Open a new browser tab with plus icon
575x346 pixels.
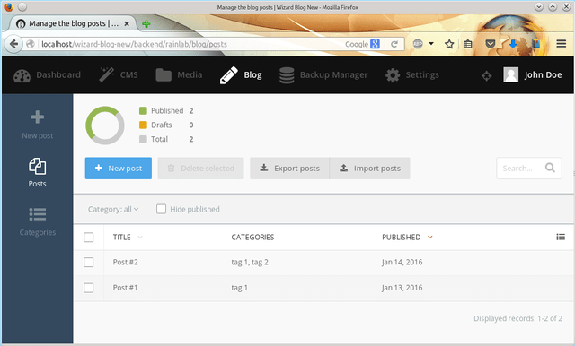pos(146,24)
